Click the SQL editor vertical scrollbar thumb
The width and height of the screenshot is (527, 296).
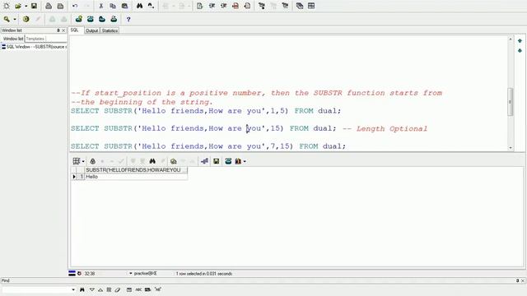point(511,101)
